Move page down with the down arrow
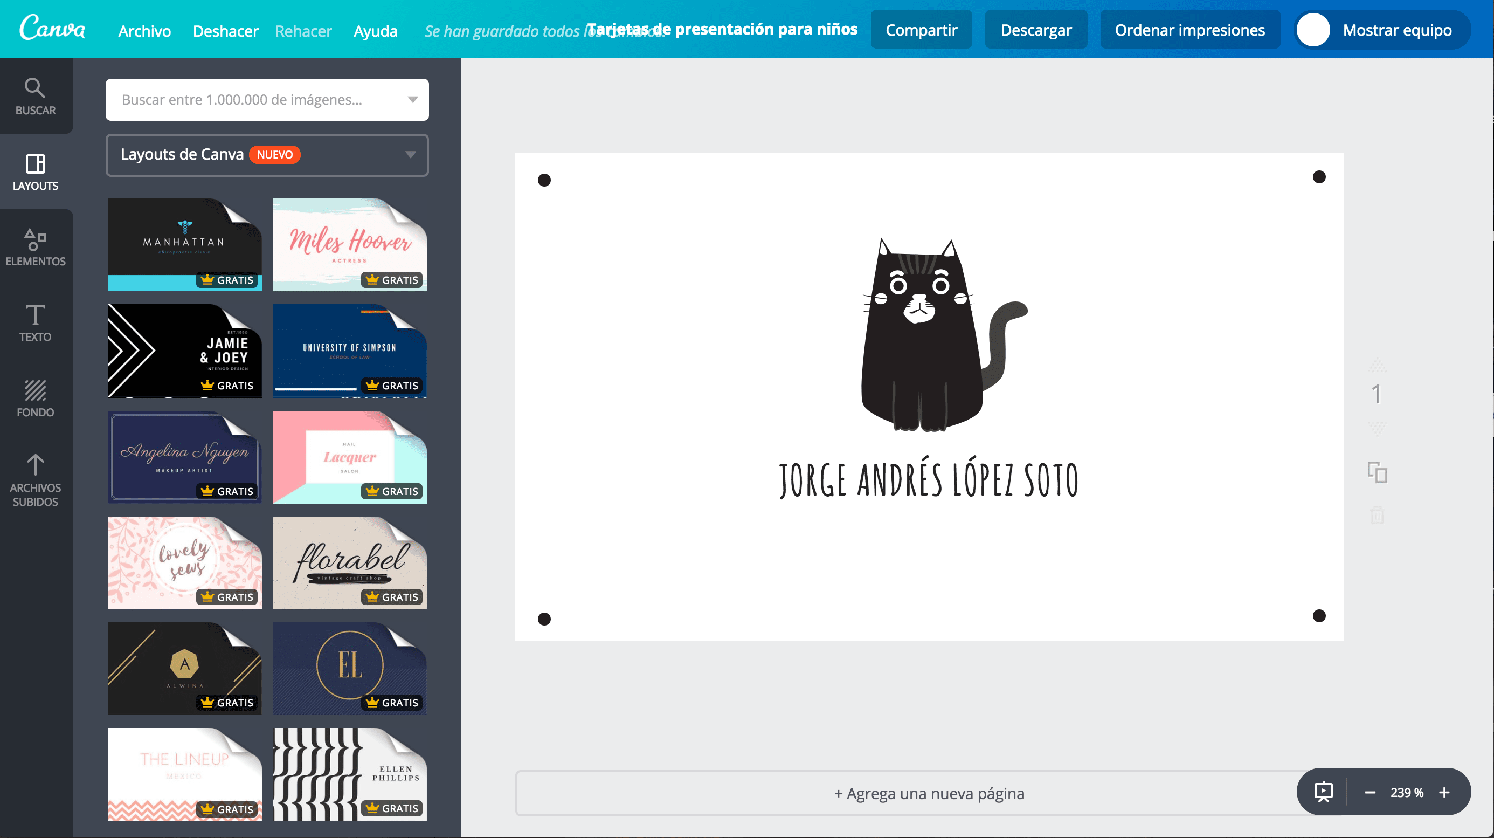 click(1377, 428)
